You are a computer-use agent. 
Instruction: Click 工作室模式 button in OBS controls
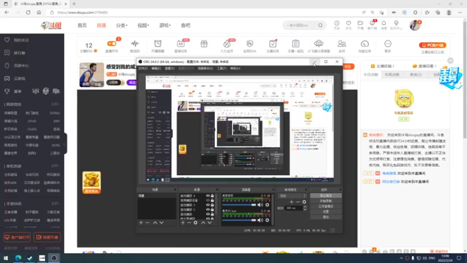coord(326,206)
